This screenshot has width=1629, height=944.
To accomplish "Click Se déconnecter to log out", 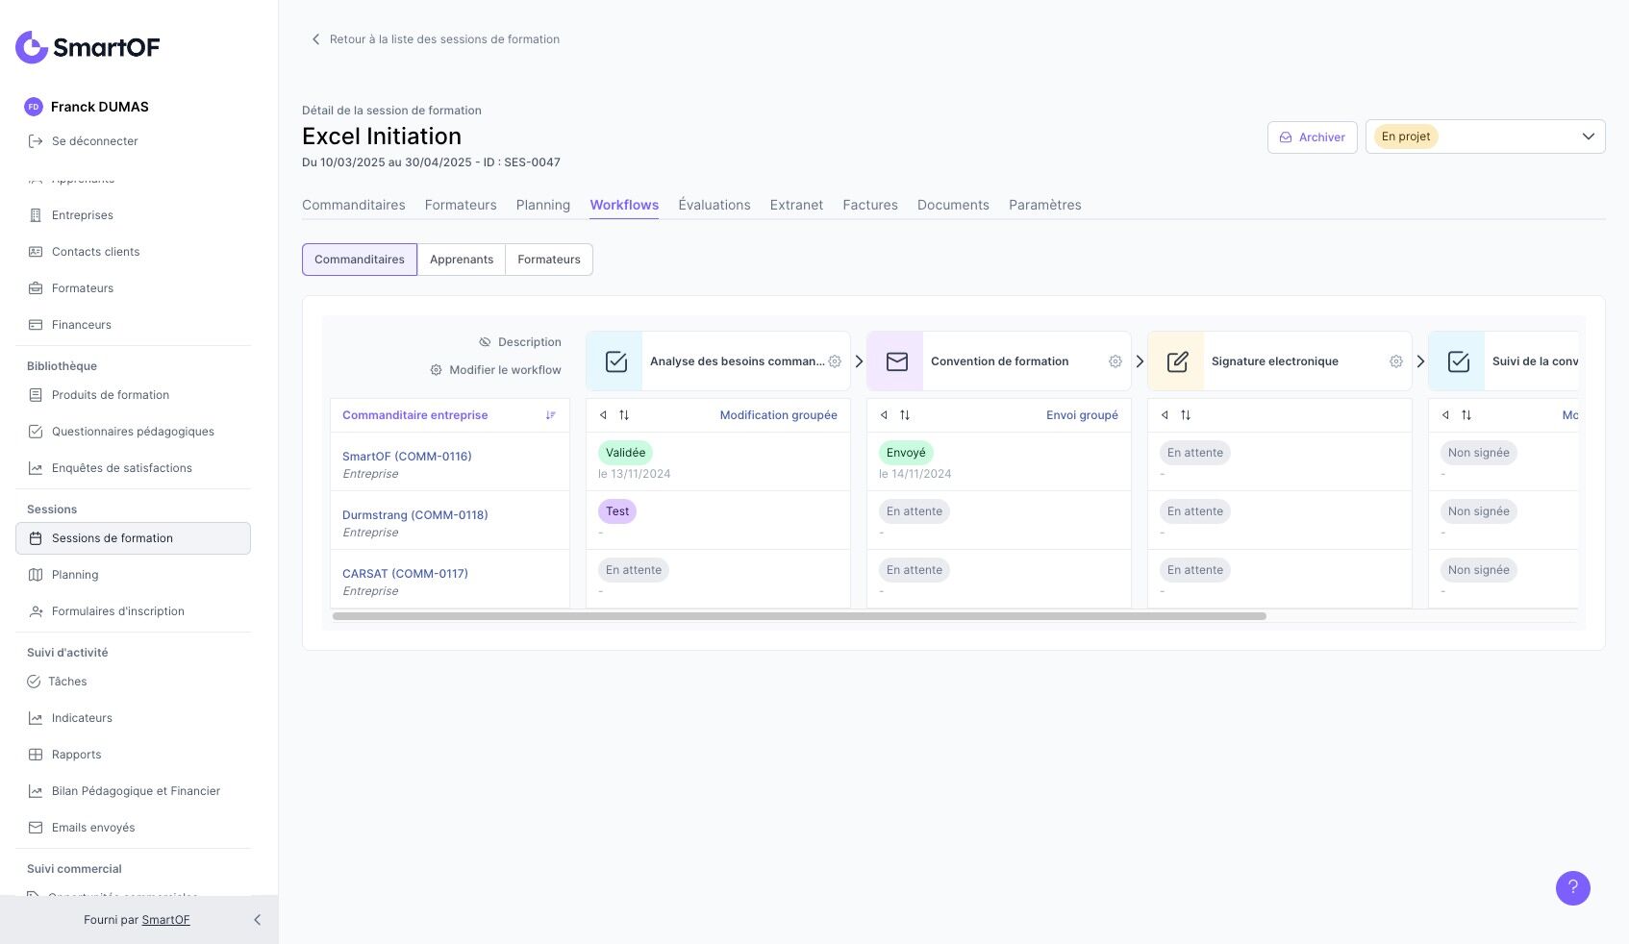I will 95,141.
